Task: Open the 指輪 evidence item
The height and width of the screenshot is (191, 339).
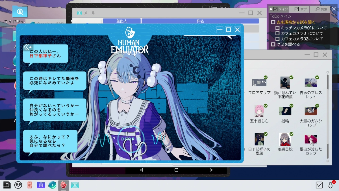Action: point(285,114)
